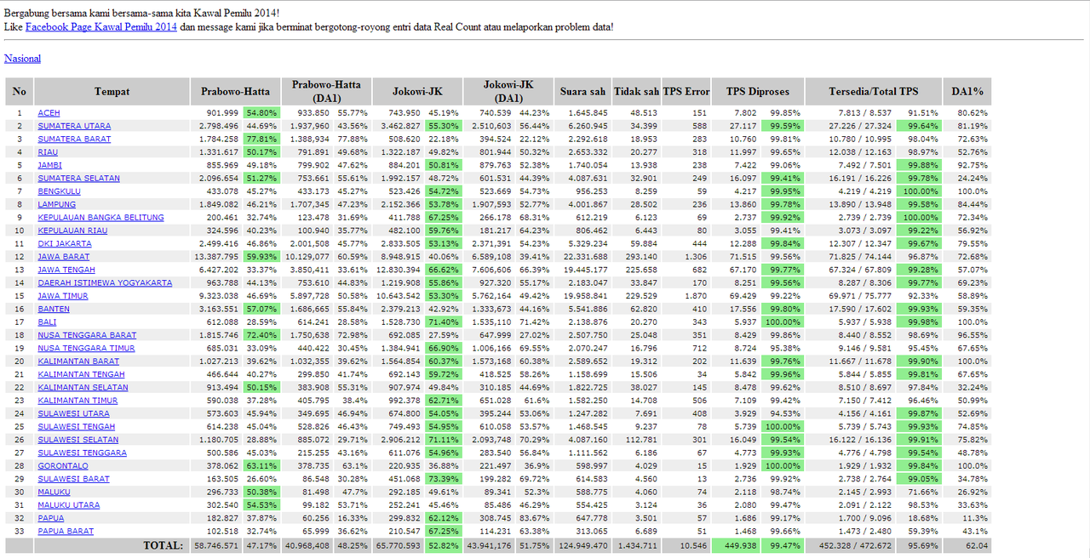The image size is (1090, 558).
Task: Click the SULAWESI SELATAN link
Action: 78,440
